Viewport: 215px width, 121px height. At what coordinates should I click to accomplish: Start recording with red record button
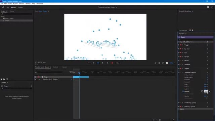[x=112, y=63]
